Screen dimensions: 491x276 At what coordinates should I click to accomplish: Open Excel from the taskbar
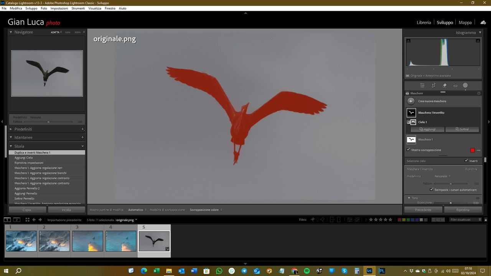[157, 271]
